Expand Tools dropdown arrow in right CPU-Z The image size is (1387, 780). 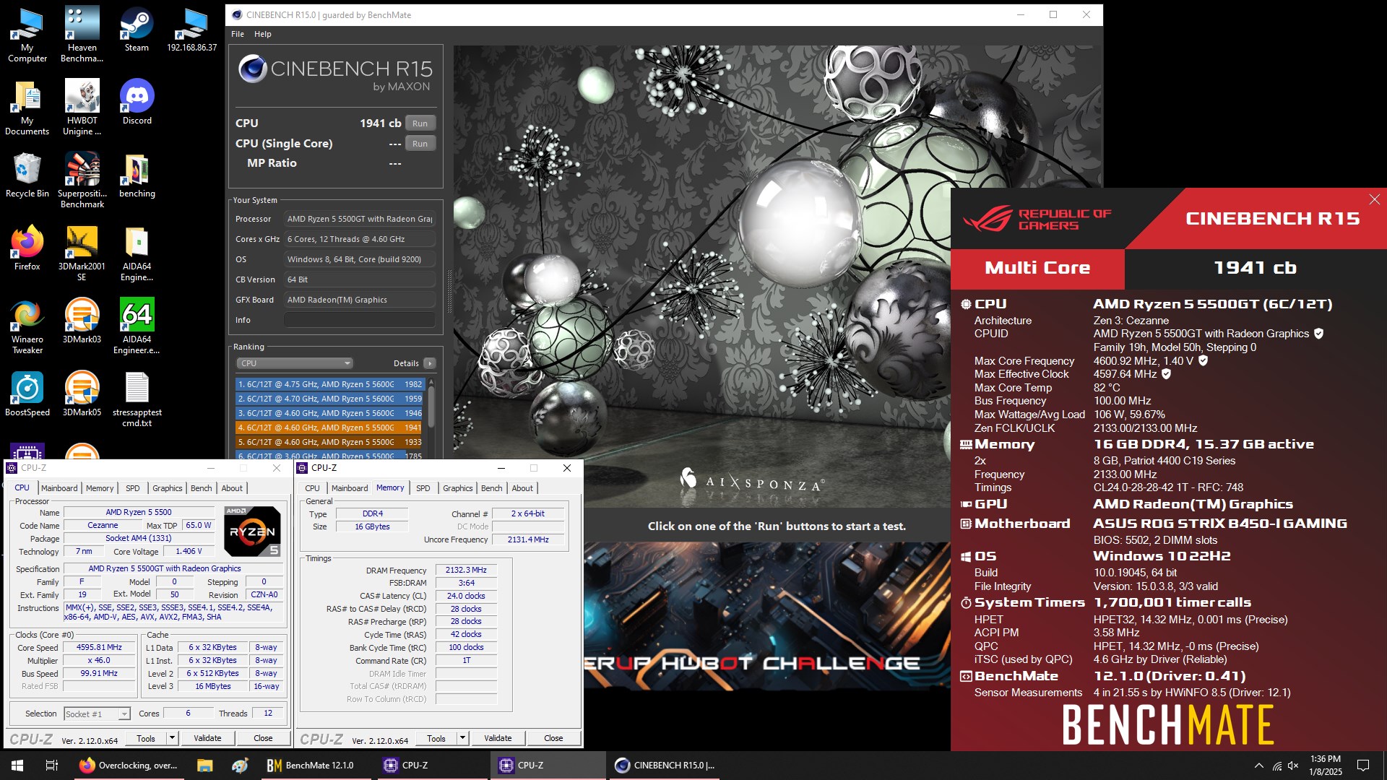pyautogui.click(x=462, y=738)
